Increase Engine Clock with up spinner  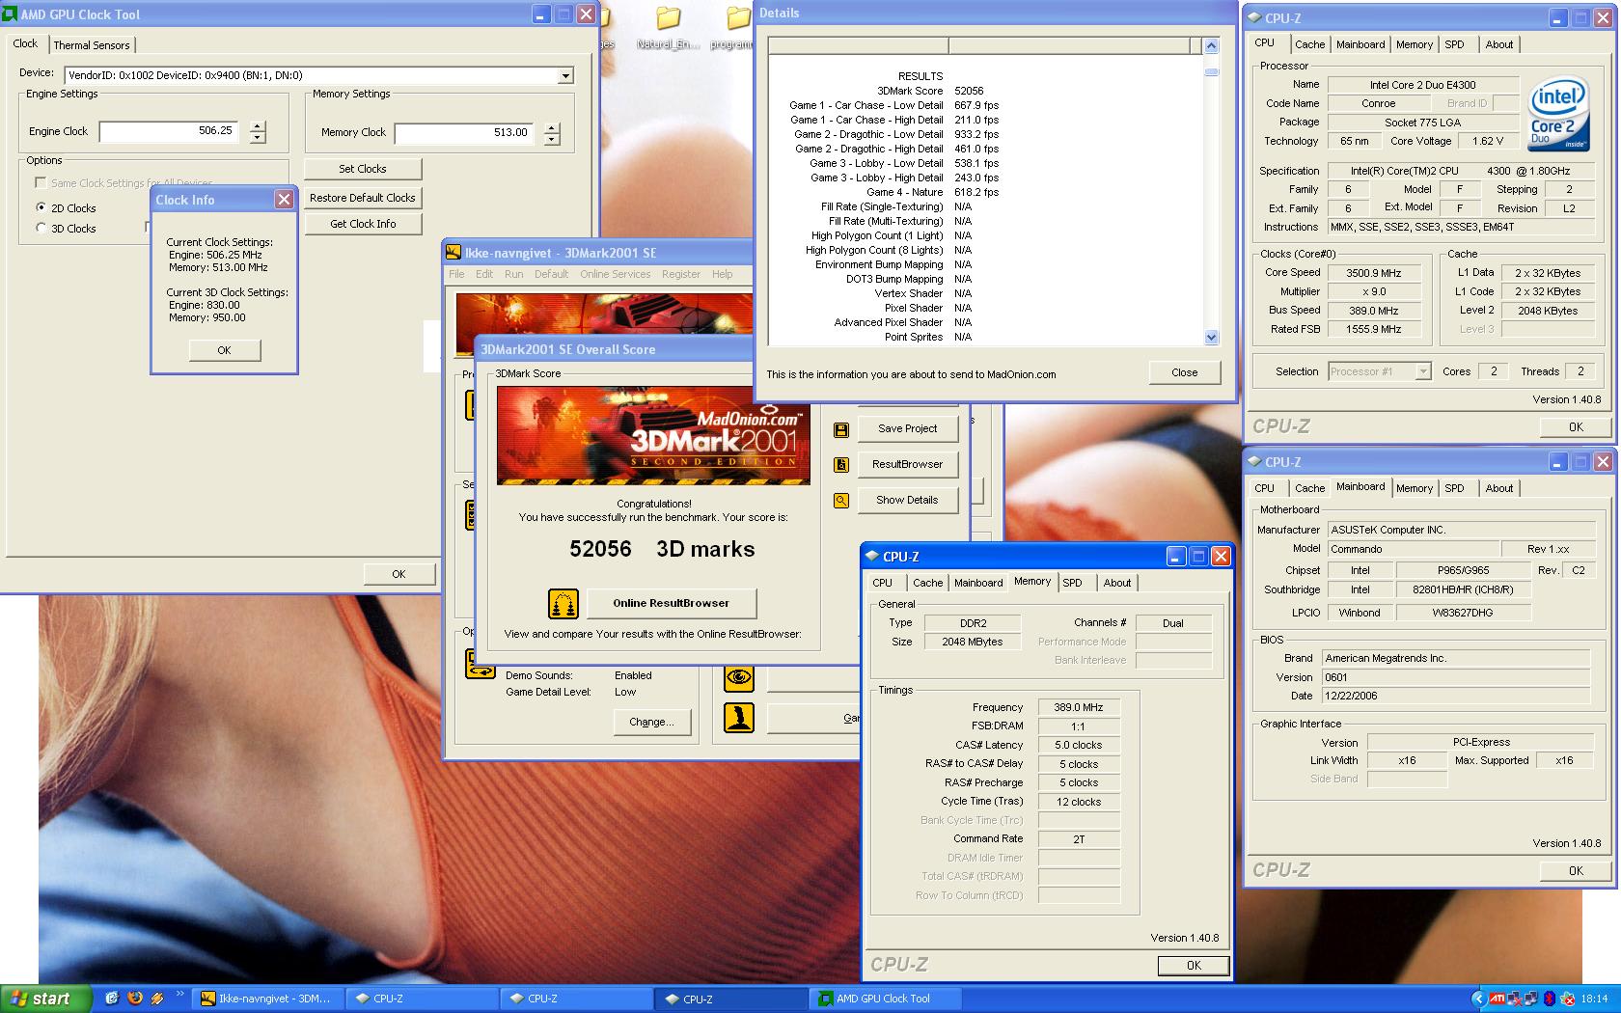tap(258, 125)
